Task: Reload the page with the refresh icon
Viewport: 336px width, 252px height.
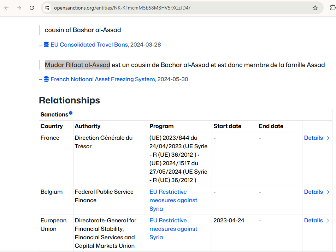Action: point(32,8)
